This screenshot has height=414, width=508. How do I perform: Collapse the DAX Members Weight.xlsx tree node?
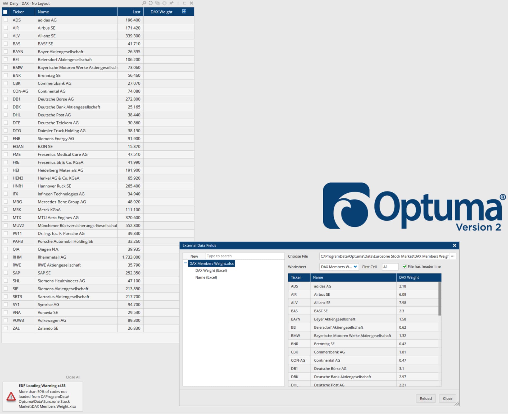point(185,263)
